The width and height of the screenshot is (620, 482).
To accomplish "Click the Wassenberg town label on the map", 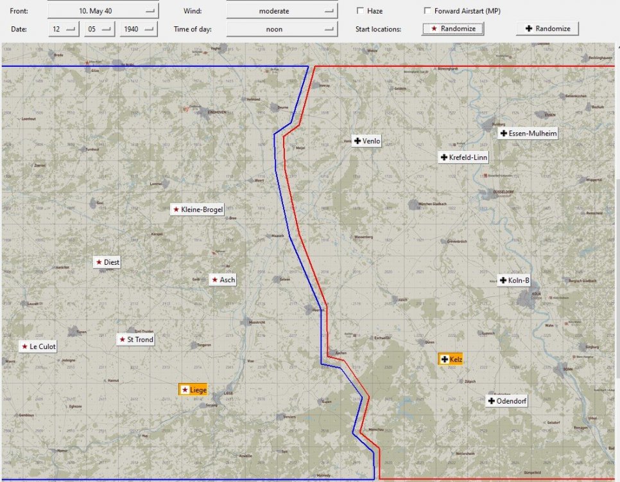I will (x=364, y=237).
